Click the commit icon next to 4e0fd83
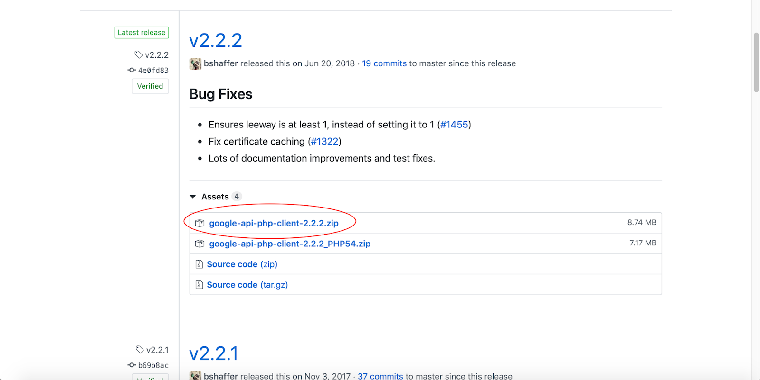760x380 pixels. 132,70
